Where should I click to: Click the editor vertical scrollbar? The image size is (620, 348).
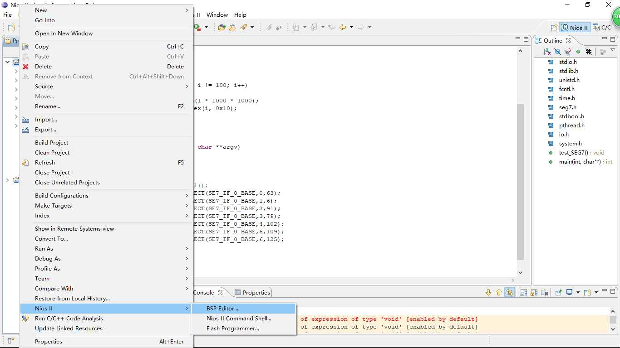pyautogui.click(x=520, y=181)
